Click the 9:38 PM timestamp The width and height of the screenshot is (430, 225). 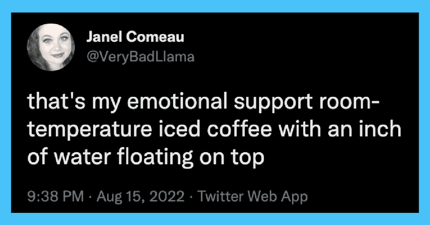click(55, 196)
